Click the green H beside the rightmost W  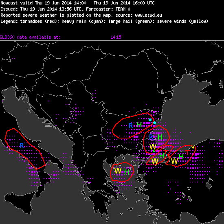click(181, 156)
